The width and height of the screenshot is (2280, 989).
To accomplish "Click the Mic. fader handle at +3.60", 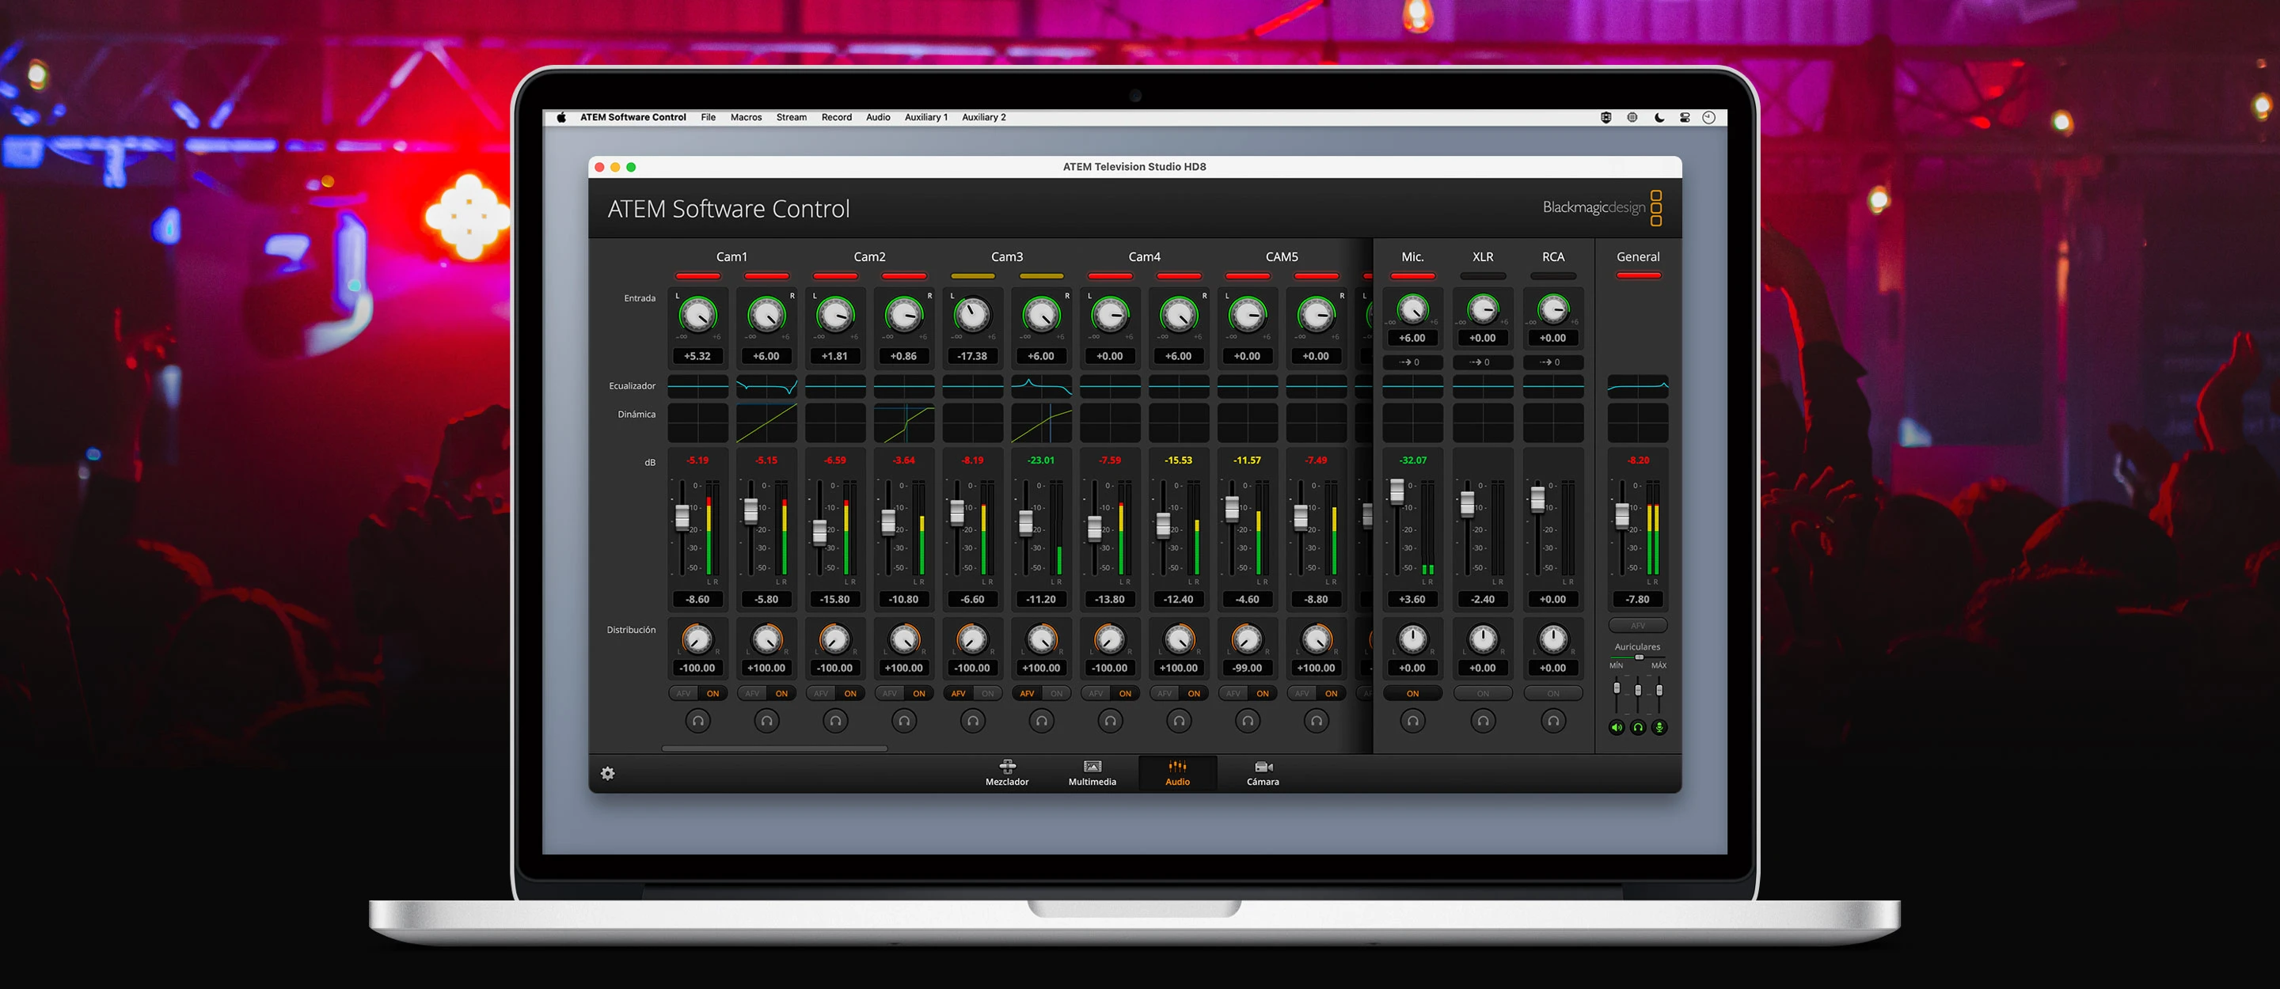I will (x=1396, y=491).
